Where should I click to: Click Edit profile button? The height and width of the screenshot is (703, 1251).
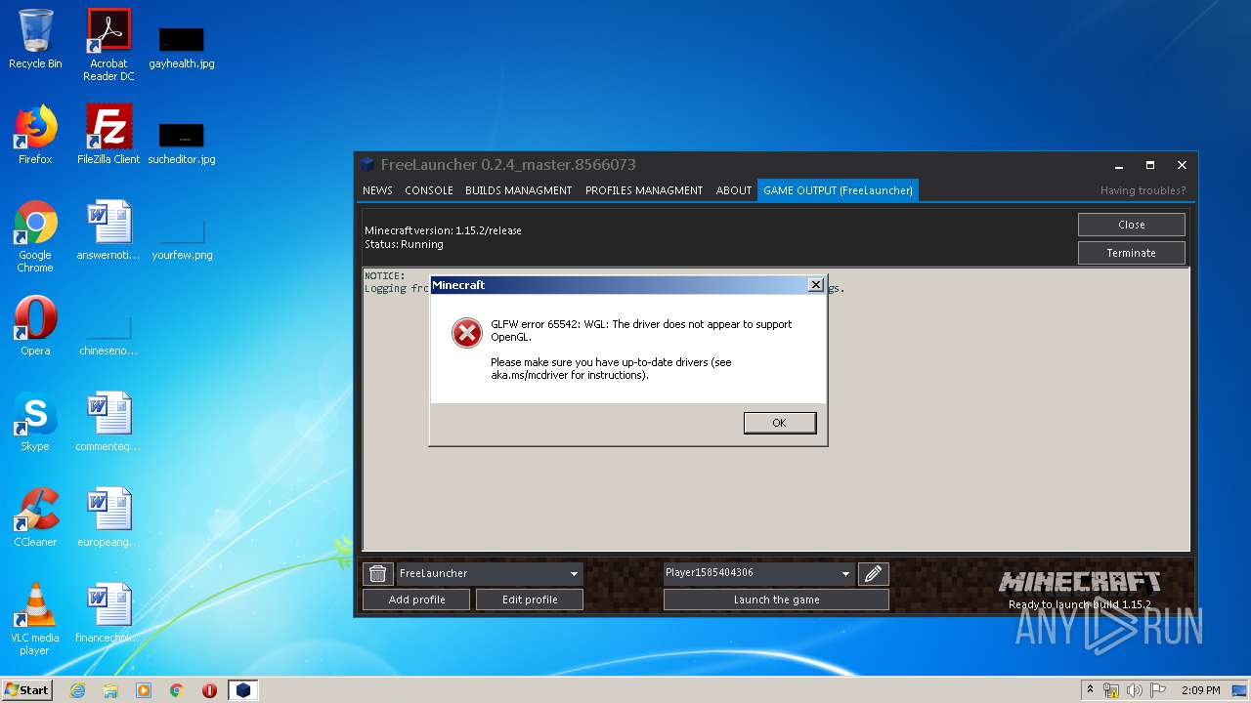pyautogui.click(x=530, y=600)
